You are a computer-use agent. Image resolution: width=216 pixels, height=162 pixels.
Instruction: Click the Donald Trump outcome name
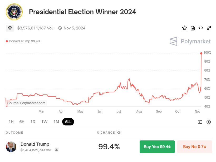(35, 144)
